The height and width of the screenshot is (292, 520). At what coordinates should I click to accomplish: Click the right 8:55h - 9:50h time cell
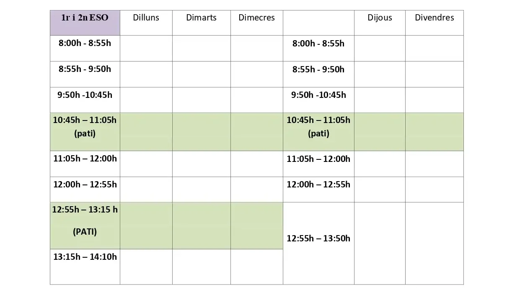point(318,74)
